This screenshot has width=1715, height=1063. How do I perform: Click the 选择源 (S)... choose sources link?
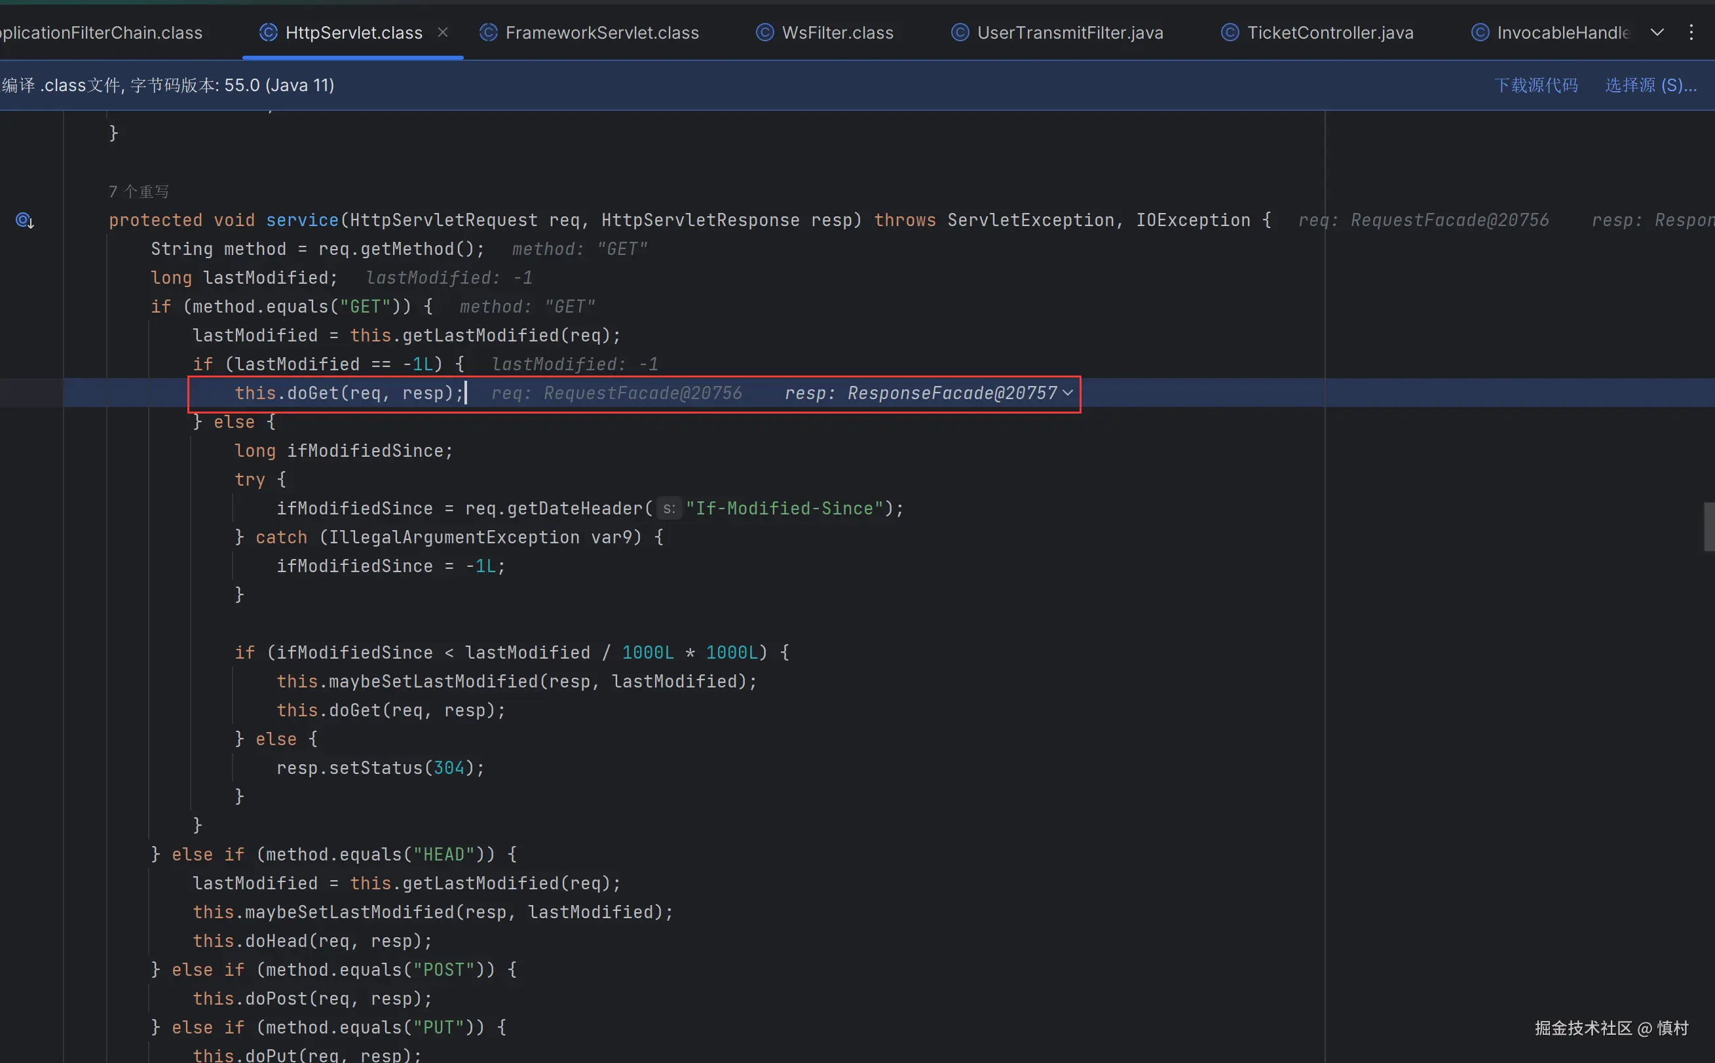[x=1650, y=85]
